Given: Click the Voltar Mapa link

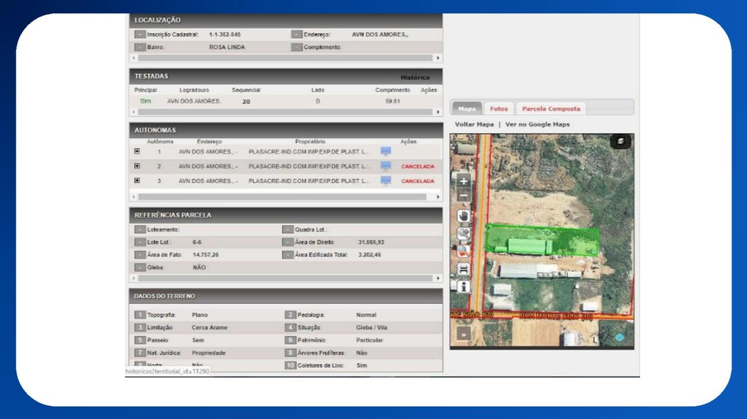Looking at the screenshot, I should pyautogui.click(x=474, y=124).
